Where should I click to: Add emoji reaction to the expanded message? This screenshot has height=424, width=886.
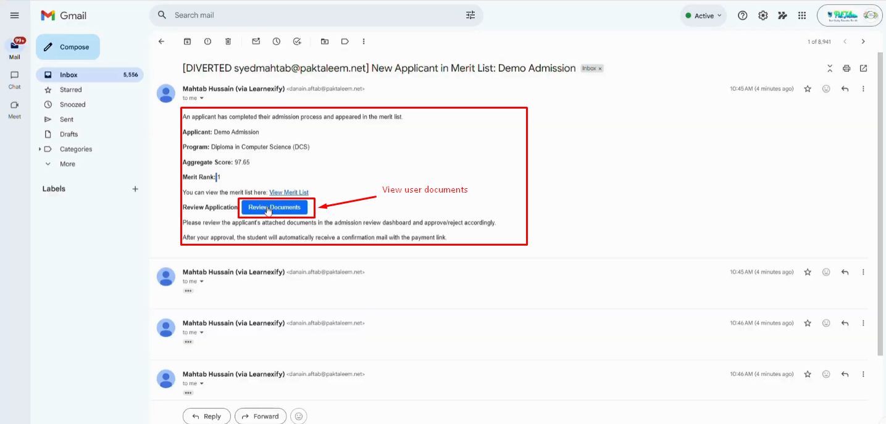pos(826,89)
